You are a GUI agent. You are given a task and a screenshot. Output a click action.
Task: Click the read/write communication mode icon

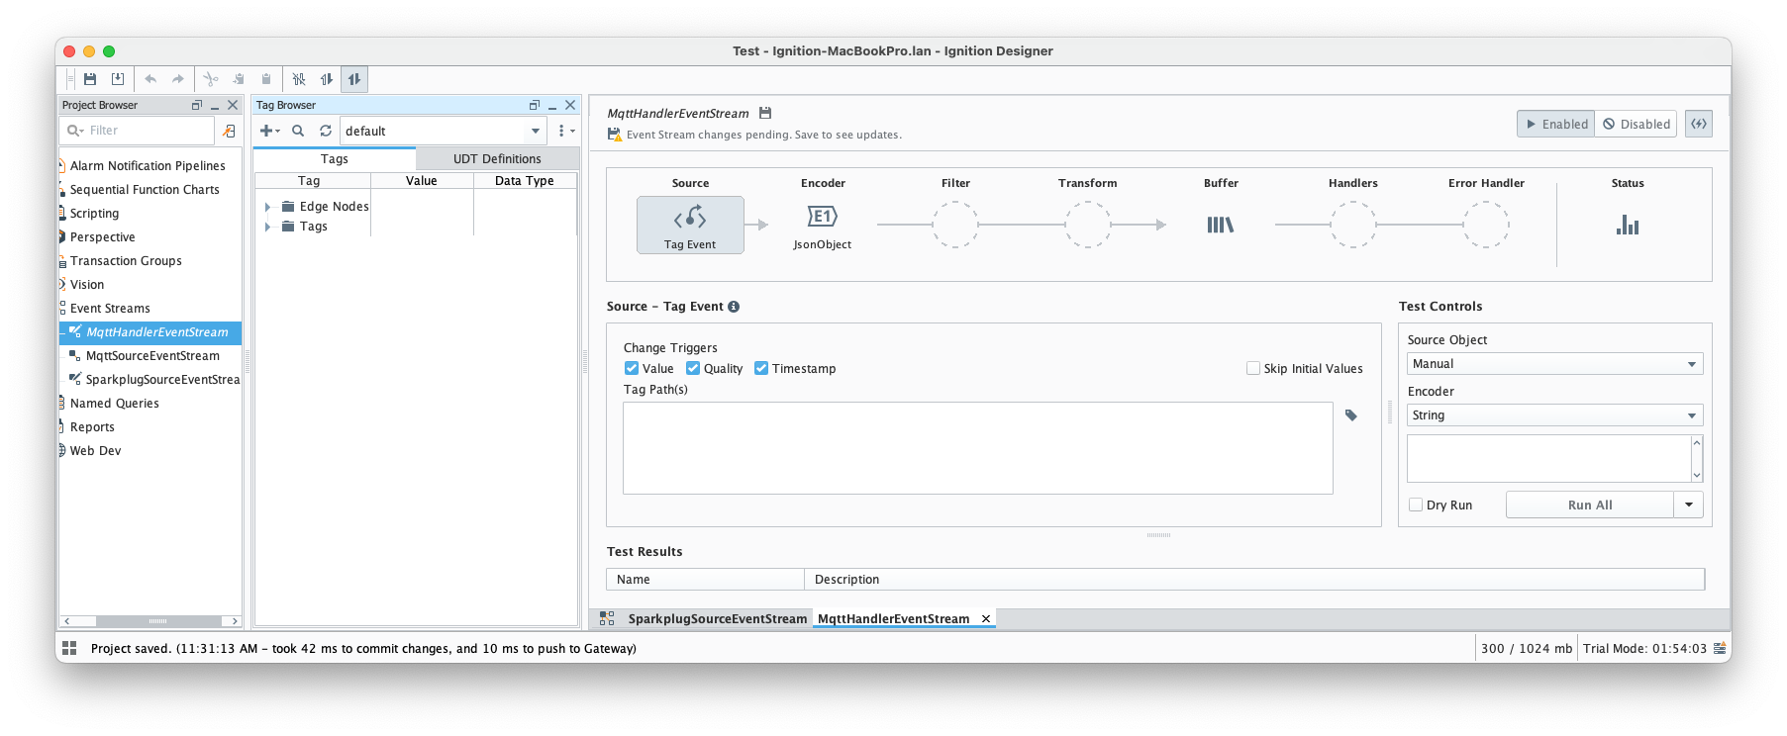354,79
